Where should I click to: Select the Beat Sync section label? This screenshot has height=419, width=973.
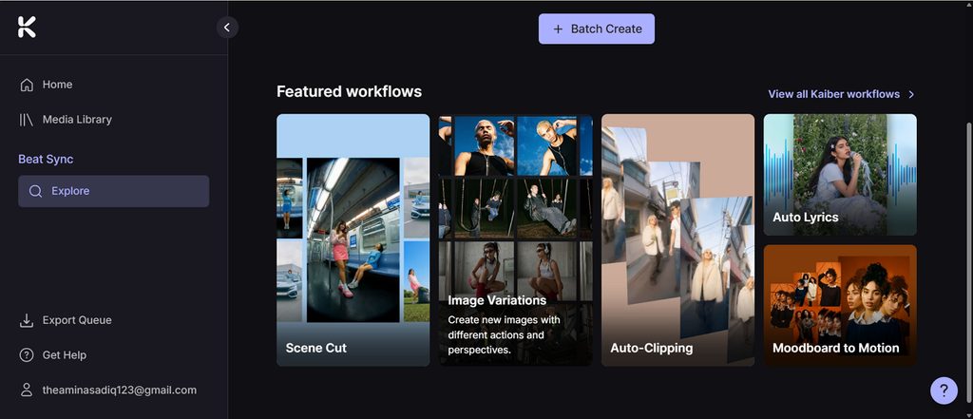click(x=46, y=159)
